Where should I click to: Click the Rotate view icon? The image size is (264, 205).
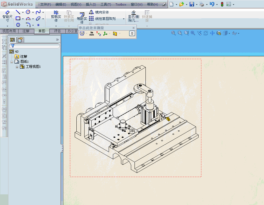(x=206, y=33)
